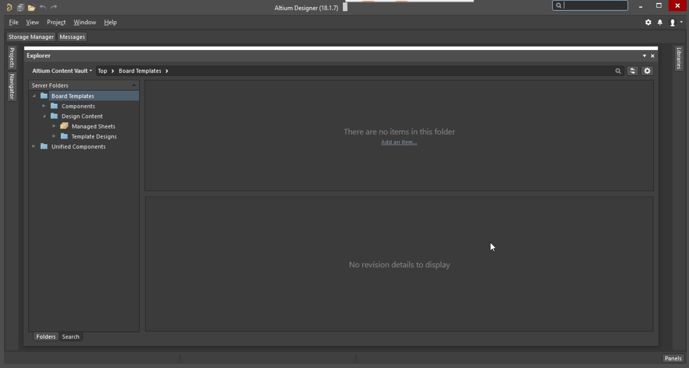The image size is (689, 368).
Task: Open notifications bell icon
Action: pos(660,22)
